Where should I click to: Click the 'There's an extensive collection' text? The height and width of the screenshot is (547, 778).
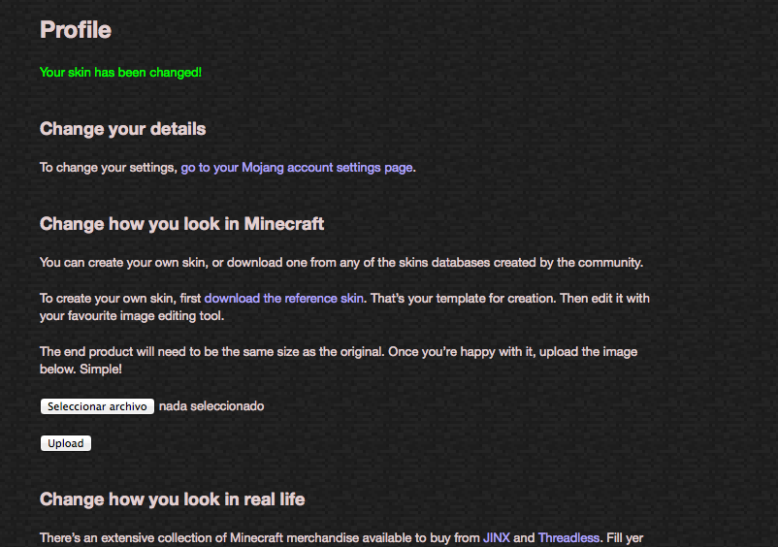(259, 537)
